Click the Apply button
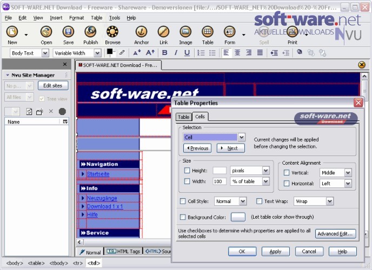372x270 pixels. 275,251
